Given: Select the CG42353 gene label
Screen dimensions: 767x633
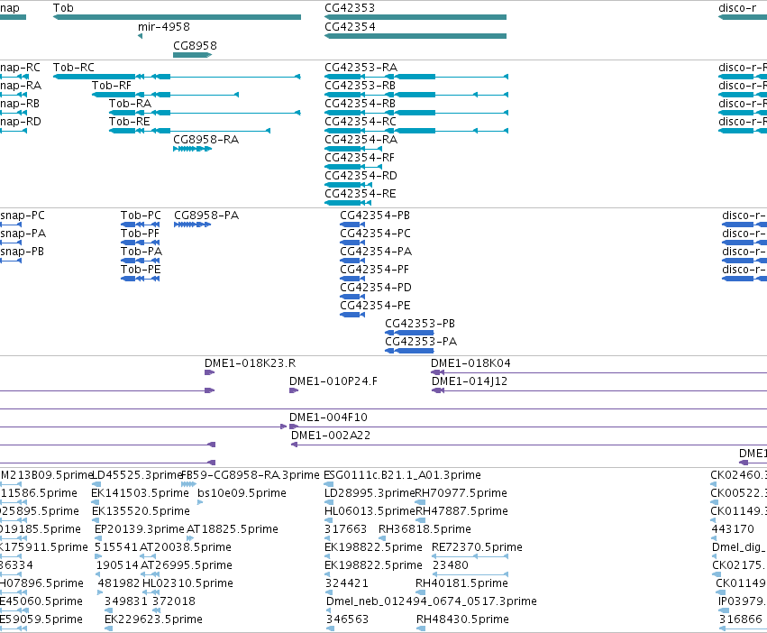Looking at the screenshot, I should (x=350, y=8).
